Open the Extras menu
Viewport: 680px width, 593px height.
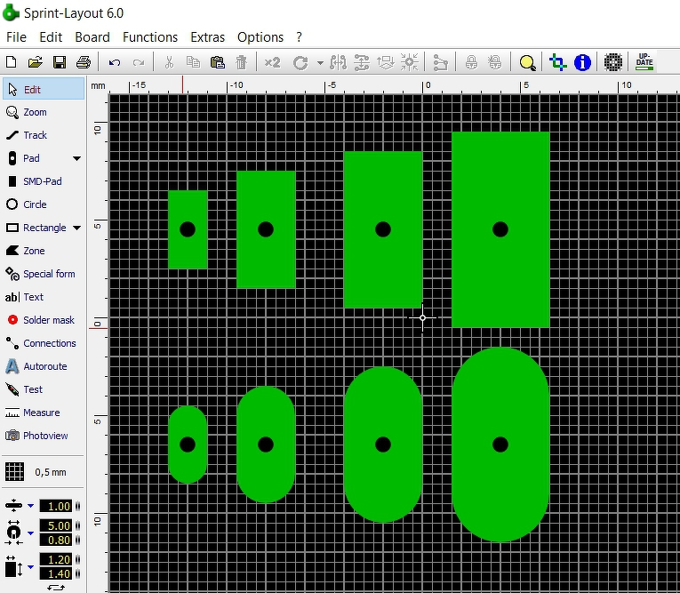pos(208,37)
